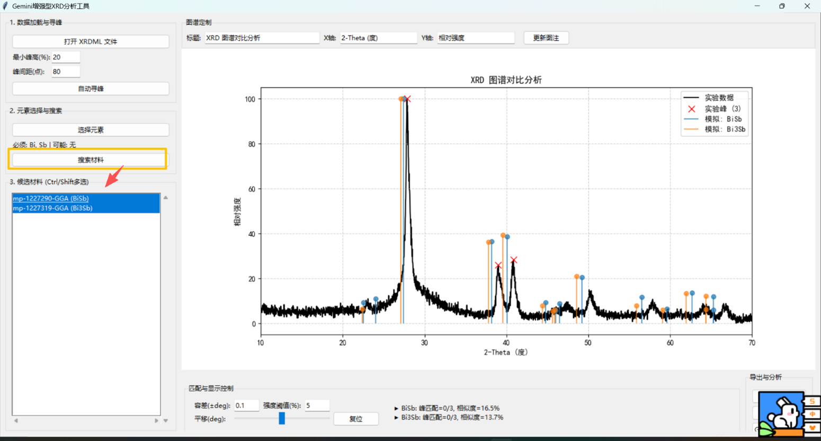821x441 pixels.
Task: Reset the shift with the 复位 button
Action: coord(356,419)
